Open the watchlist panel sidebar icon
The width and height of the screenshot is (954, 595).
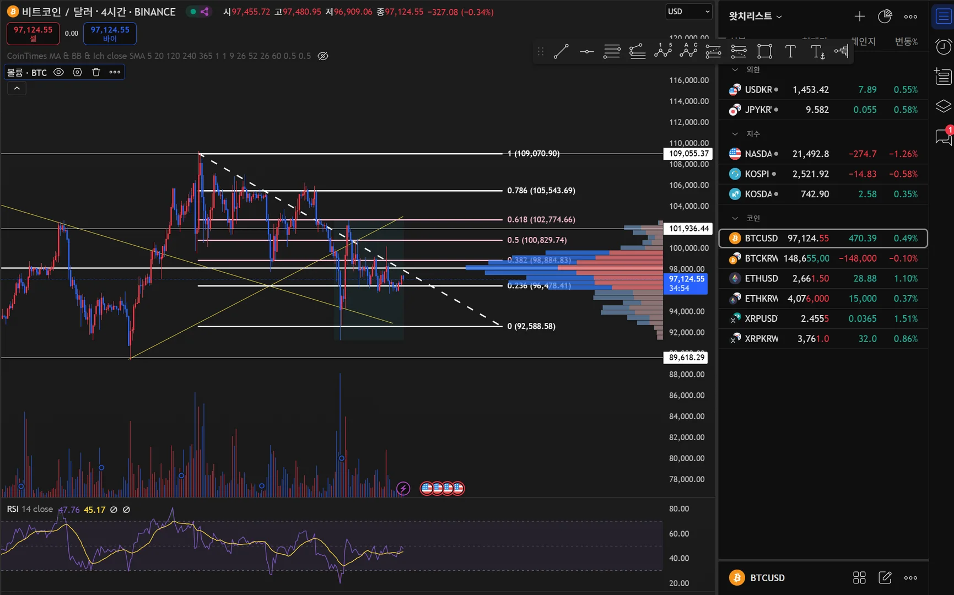943,17
